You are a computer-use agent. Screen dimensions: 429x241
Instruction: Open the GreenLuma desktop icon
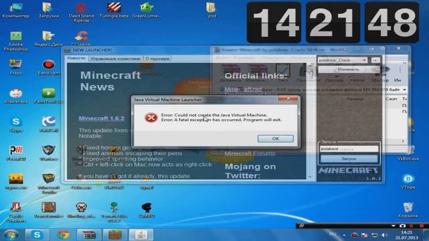tap(146, 11)
